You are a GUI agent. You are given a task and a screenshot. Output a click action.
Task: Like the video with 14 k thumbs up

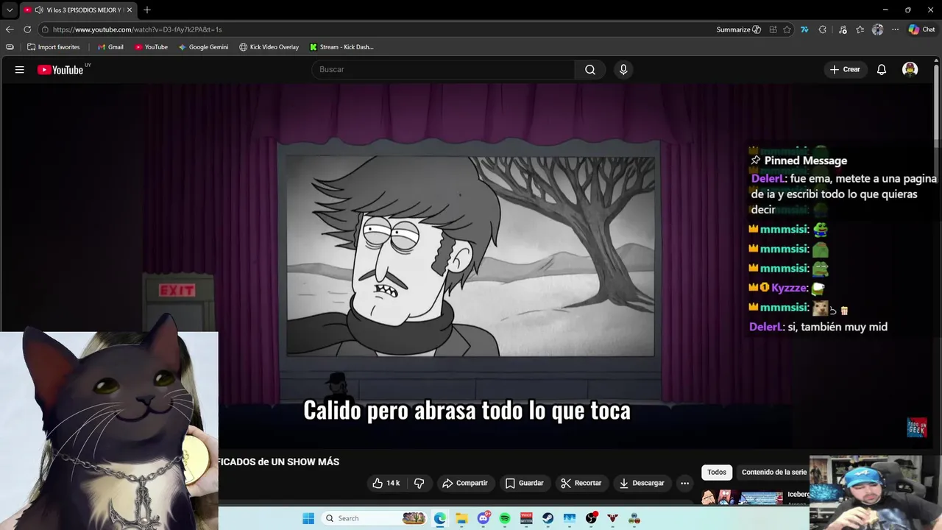[386, 483]
